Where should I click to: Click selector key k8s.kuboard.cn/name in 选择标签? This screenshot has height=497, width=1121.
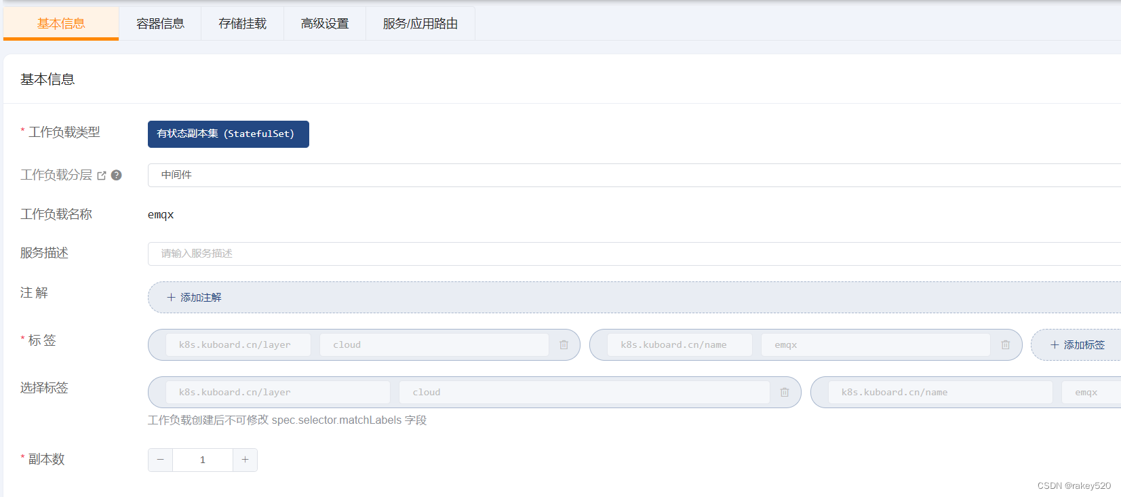[941, 392]
